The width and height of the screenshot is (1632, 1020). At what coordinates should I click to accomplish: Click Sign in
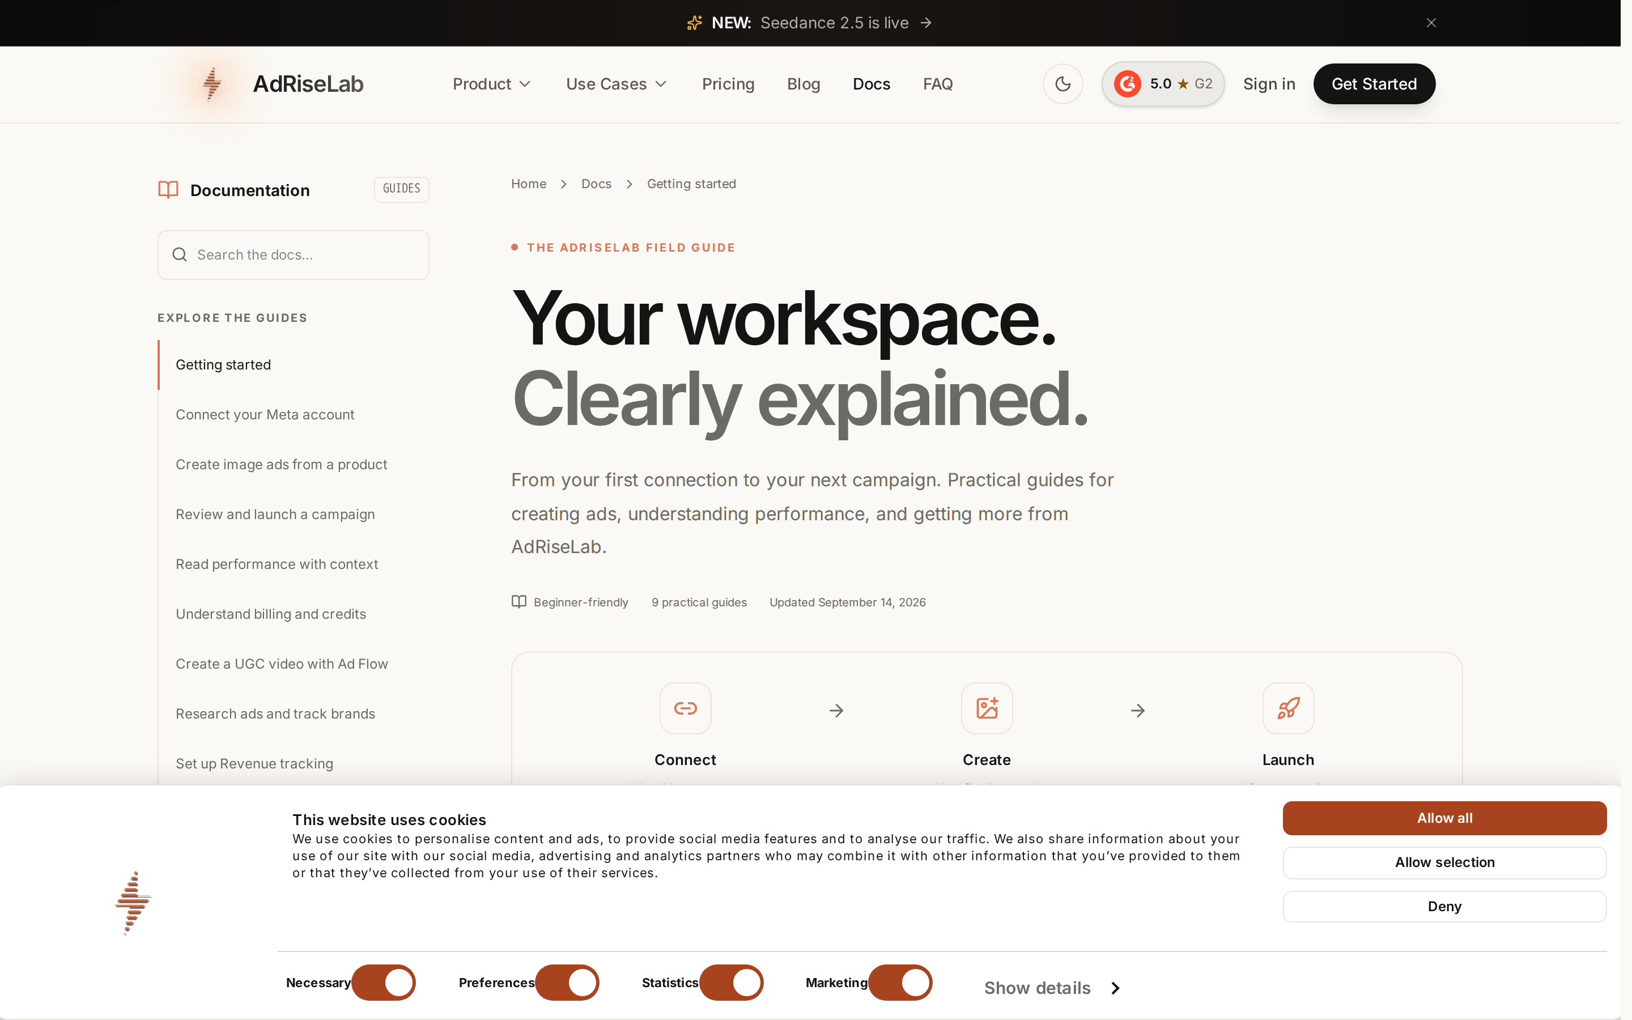1269,84
